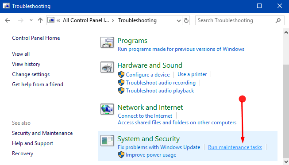This screenshot has width=289, height=165.
Task: Access shared files and folders on other computers
Action: coord(177,123)
